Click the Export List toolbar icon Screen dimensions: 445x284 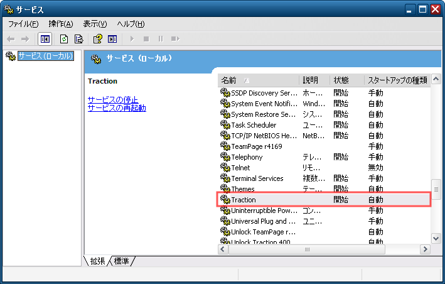pos(78,39)
